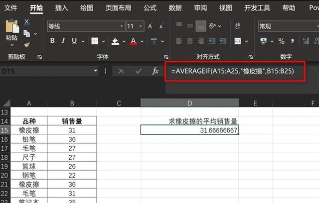
Task: Expand the number format dropdown (常规)
Action: click(313, 26)
